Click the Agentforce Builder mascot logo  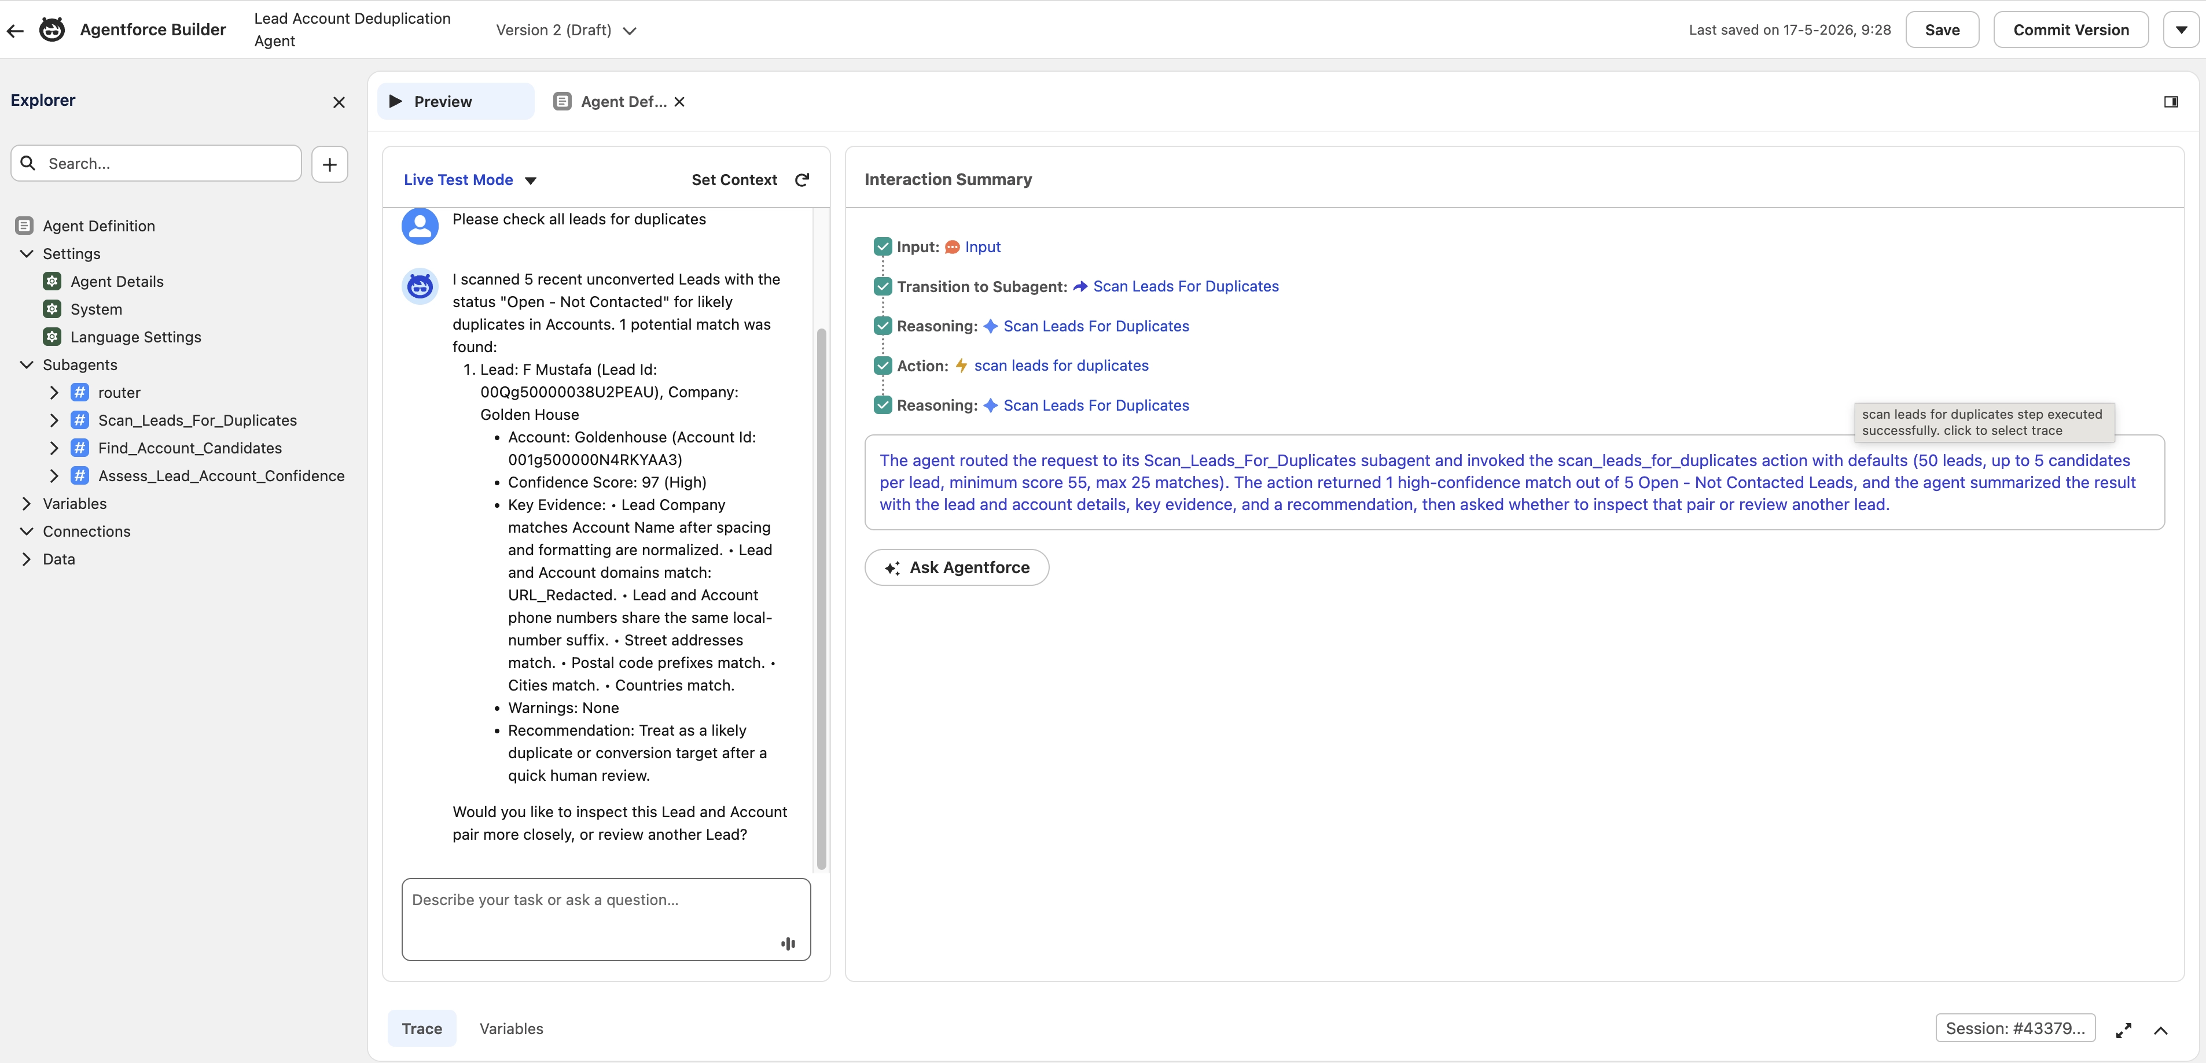[x=52, y=30]
